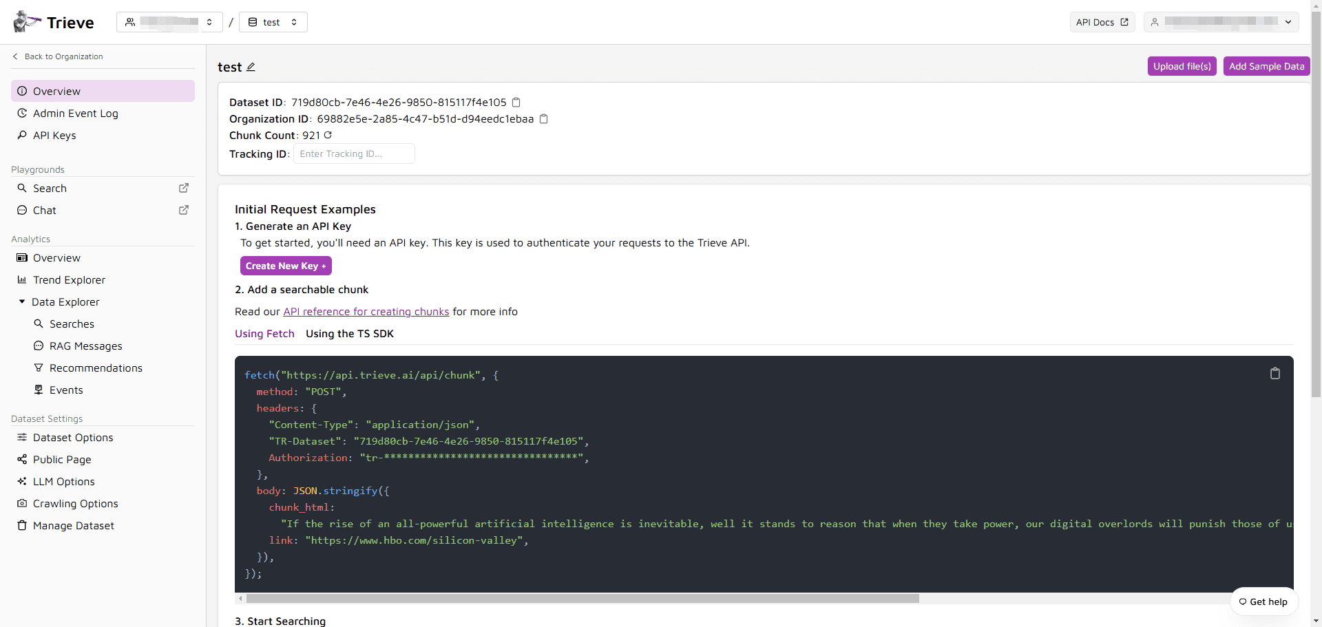Switch to Using the TS SDK tab
The width and height of the screenshot is (1322, 627).
[x=350, y=334]
